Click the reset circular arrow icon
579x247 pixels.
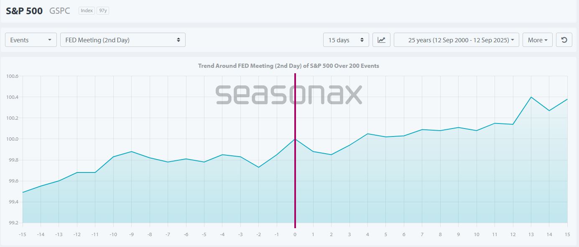(564, 40)
